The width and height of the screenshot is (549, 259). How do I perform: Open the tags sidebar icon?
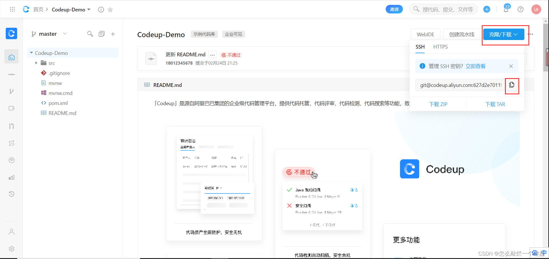[11, 108]
